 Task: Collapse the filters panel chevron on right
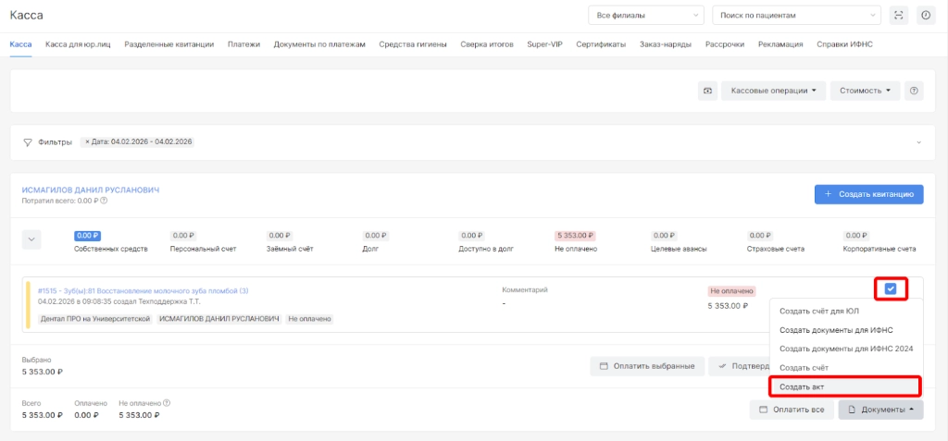click(x=918, y=142)
